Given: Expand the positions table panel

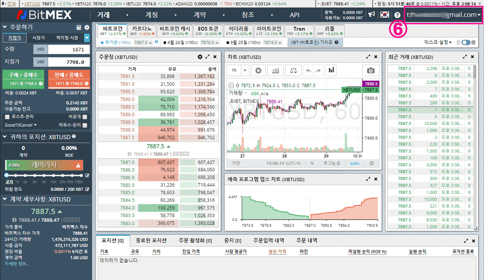Looking at the screenshot, I should (466, 241).
